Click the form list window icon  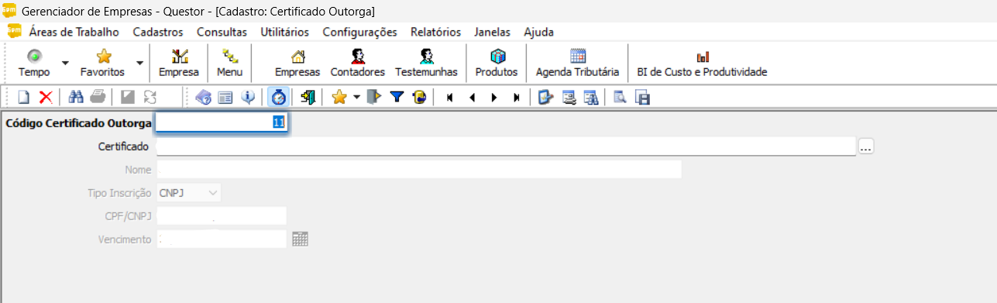pos(225,97)
